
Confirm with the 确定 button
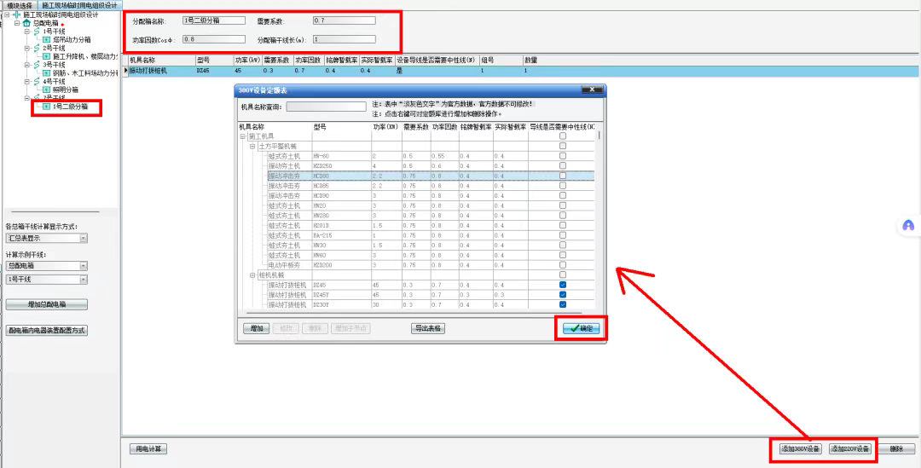[582, 328]
